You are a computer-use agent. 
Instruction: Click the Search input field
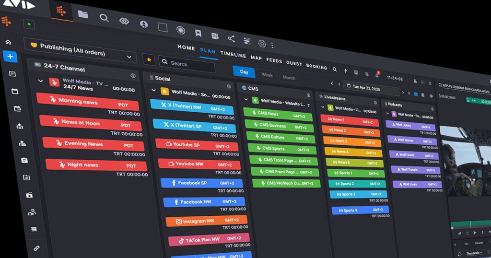click(187, 64)
